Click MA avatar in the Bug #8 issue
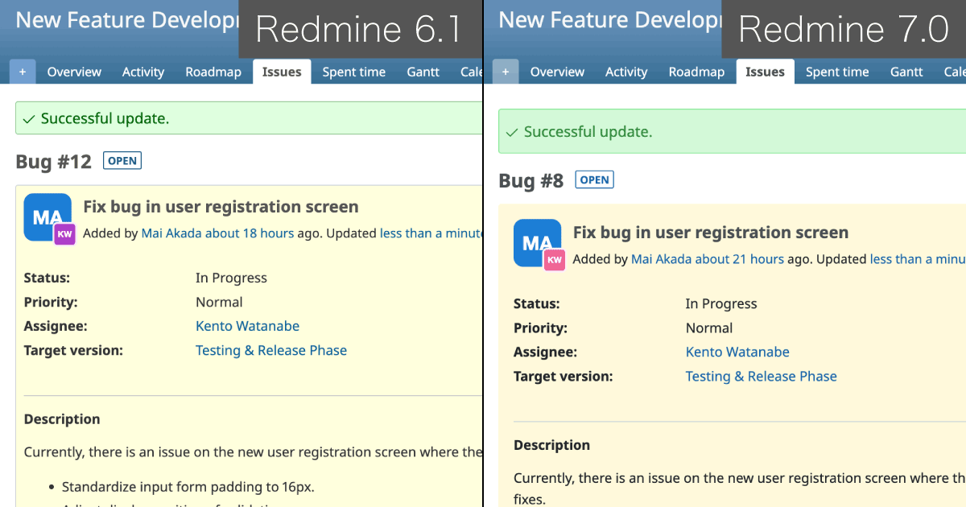The height and width of the screenshot is (507, 966). (536, 241)
